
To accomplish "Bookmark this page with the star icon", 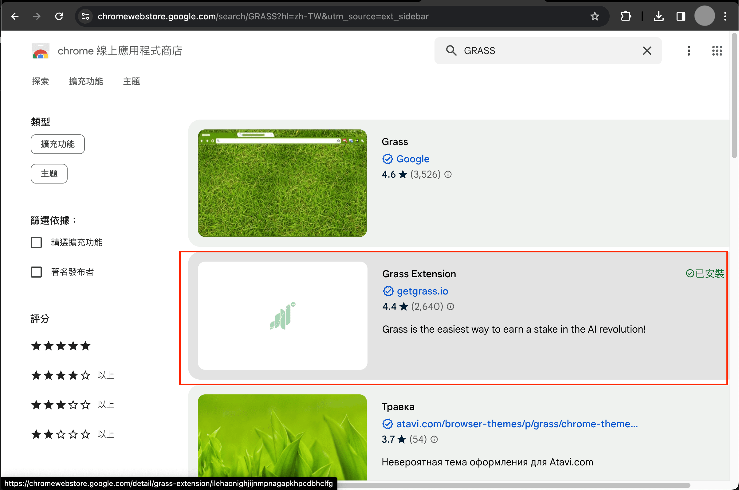I will [x=594, y=16].
